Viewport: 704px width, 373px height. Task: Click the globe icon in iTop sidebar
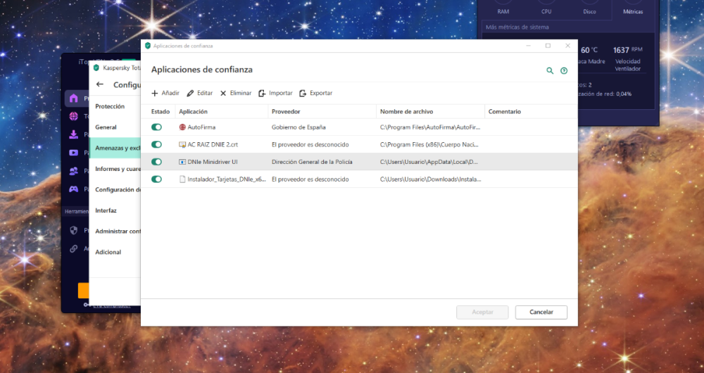tap(74, 116)
